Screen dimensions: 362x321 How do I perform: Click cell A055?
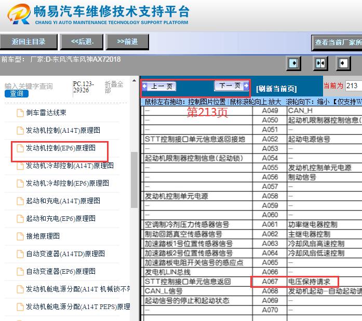point(270,168)
